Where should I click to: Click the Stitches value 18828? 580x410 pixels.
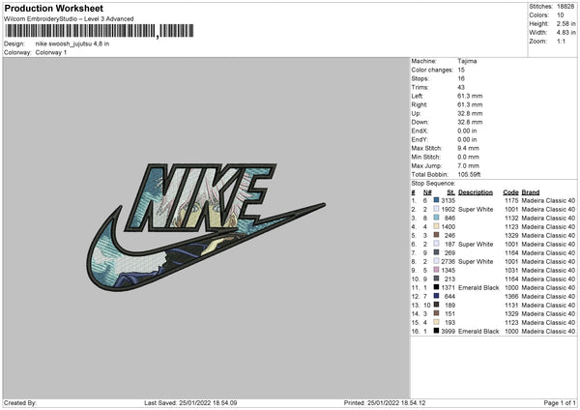click(565, 7)
